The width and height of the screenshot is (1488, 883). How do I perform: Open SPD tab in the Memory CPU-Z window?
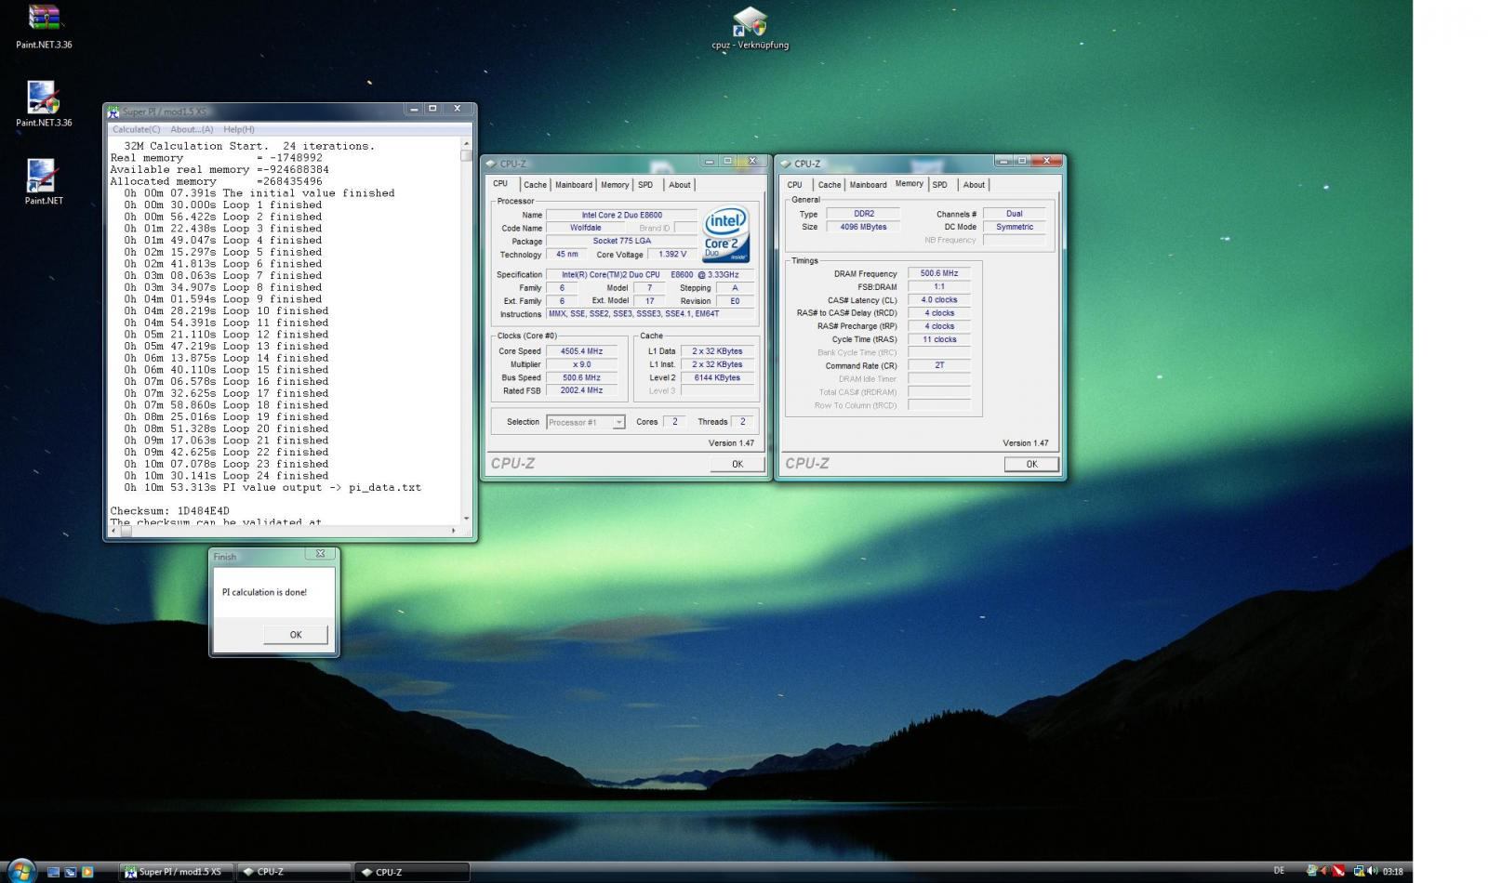coord(939,185)
